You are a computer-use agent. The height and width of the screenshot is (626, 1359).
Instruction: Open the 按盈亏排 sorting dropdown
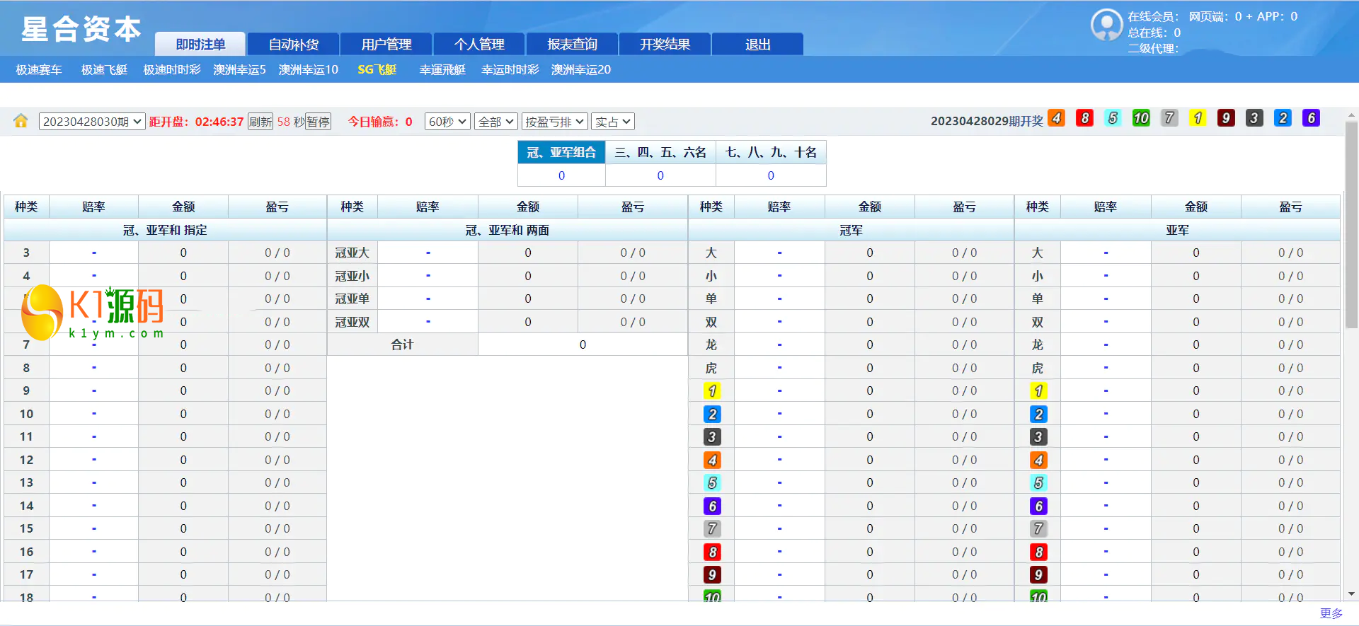(554, 122)
